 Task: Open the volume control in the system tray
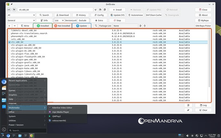coord(187,136)
